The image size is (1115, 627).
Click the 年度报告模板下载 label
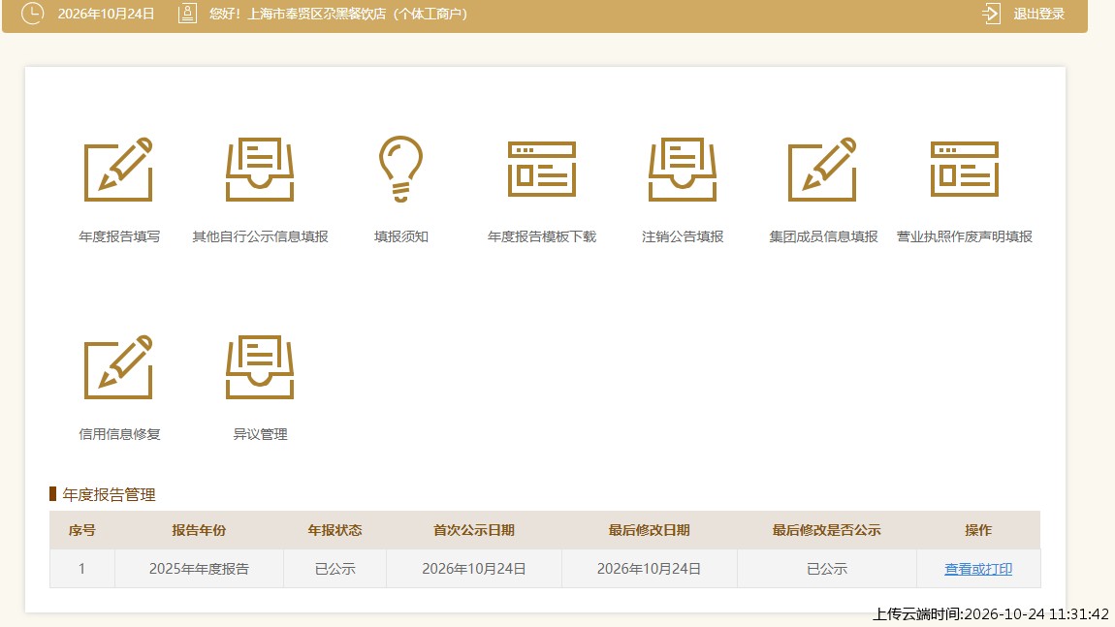(542, 236)
